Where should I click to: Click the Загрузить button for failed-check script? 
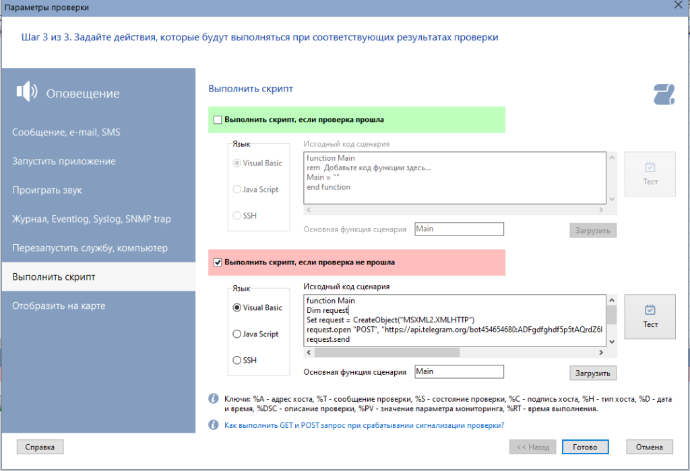coord(592,373)
